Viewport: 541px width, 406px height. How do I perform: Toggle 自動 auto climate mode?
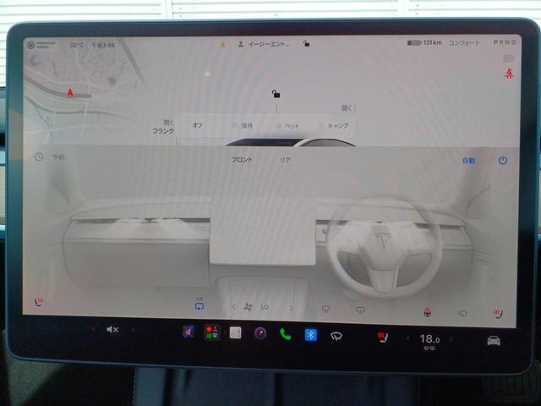point(468,160)
